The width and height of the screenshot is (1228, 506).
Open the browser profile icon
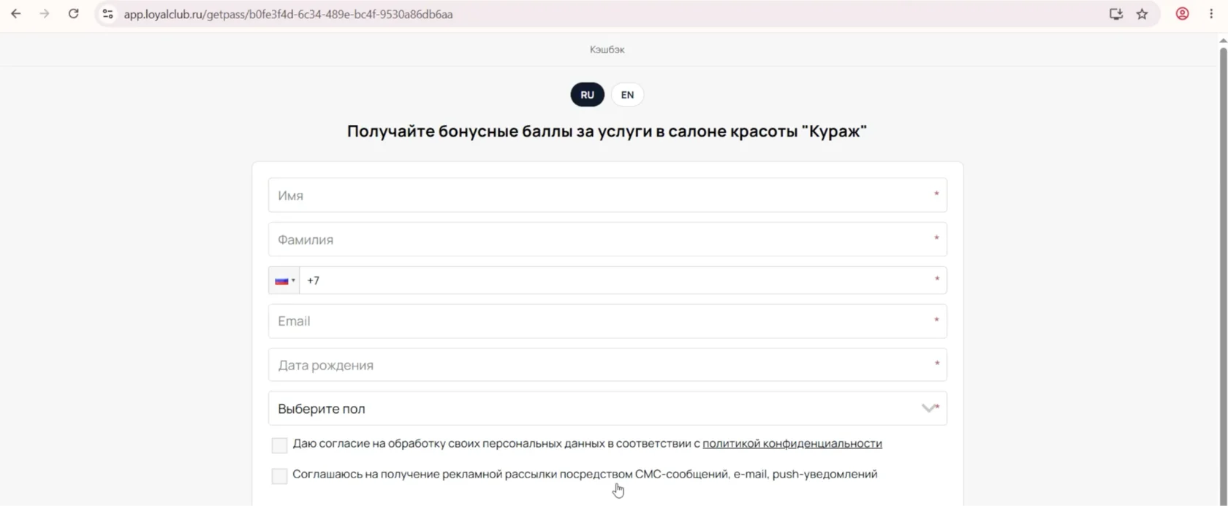pyautogui.click(x=1182, y=14)
